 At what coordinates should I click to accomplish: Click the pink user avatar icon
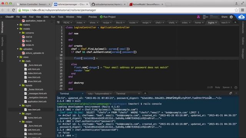(198, 17)
